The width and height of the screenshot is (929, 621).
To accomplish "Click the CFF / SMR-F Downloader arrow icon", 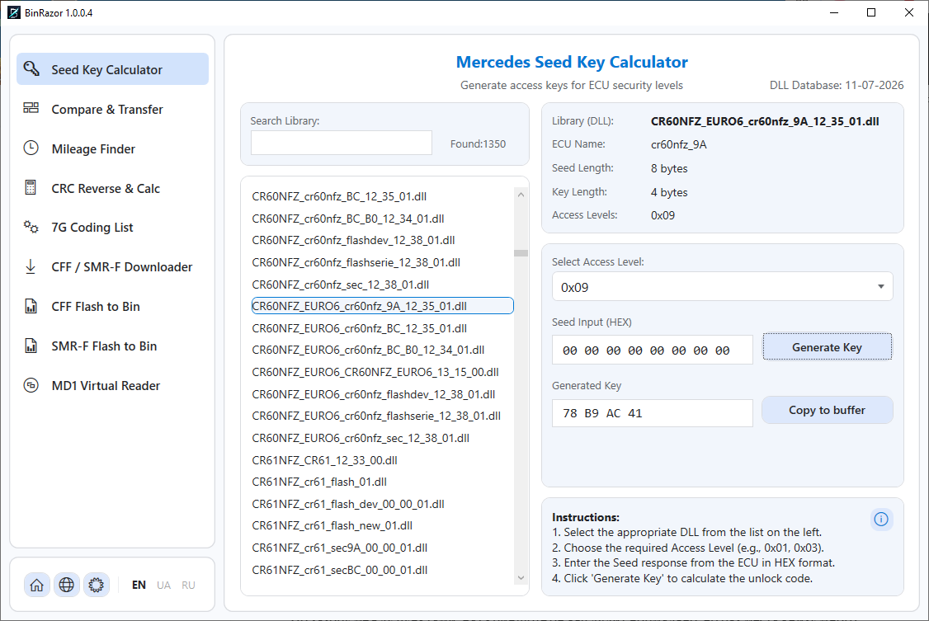I will [x=31, y=266].
